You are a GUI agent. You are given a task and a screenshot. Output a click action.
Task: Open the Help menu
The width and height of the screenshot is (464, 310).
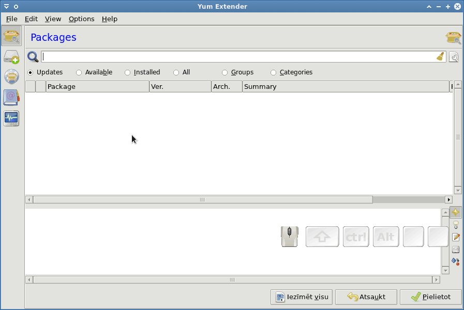(x=110, y=19)
